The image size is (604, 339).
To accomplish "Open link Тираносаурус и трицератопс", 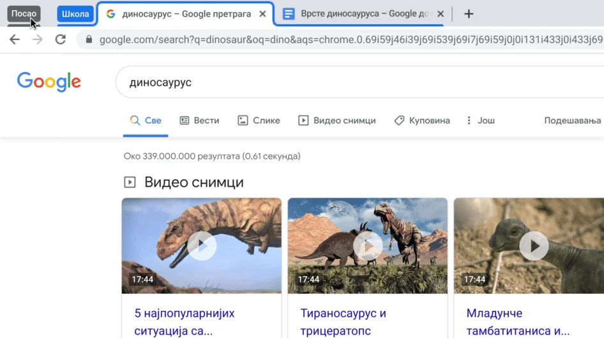I will (344, 322).
